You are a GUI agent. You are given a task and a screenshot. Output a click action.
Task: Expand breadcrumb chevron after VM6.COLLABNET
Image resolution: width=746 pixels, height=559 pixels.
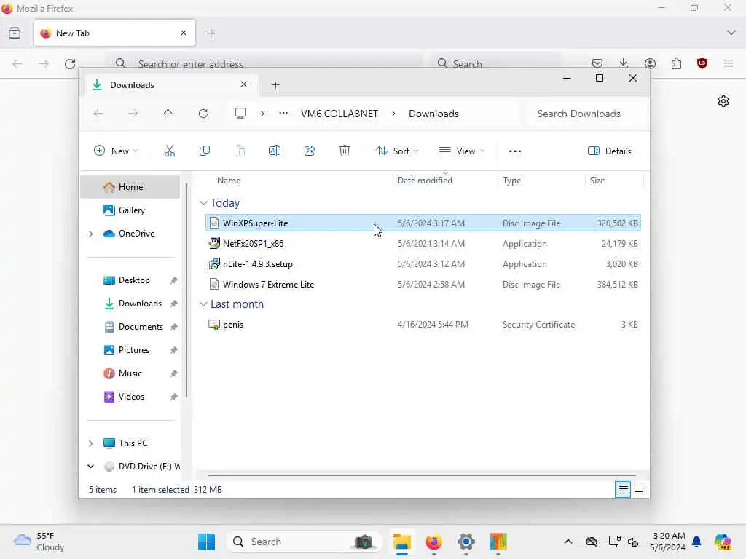(x=393, y=114)
